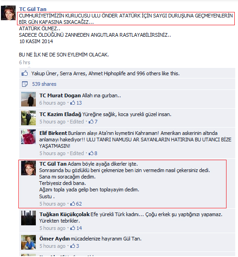This screenshot has height=257, width=238.
Task: Click TC Kazim Eladağ's avatar thumbnail
Action: point(28,118)
